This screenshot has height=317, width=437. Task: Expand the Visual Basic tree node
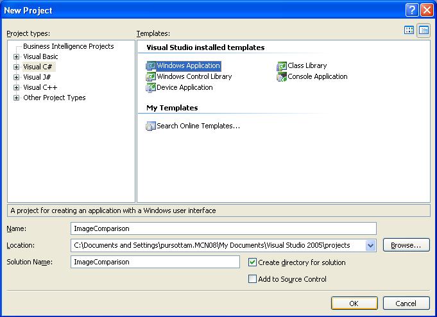(x=17, y=56)
